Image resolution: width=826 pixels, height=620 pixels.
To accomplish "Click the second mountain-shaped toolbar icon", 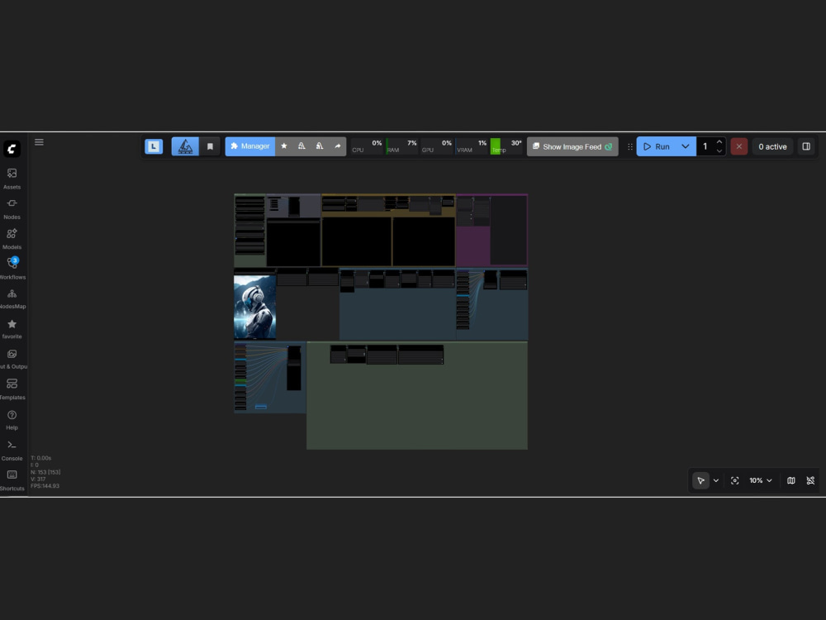I will [x=320, y=146].
